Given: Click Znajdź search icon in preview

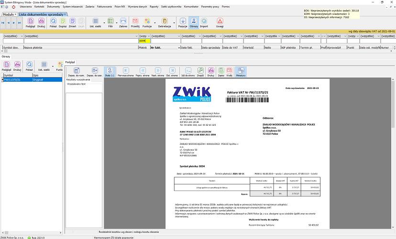Looking at the screenshot, I should (x=200, y=71).
